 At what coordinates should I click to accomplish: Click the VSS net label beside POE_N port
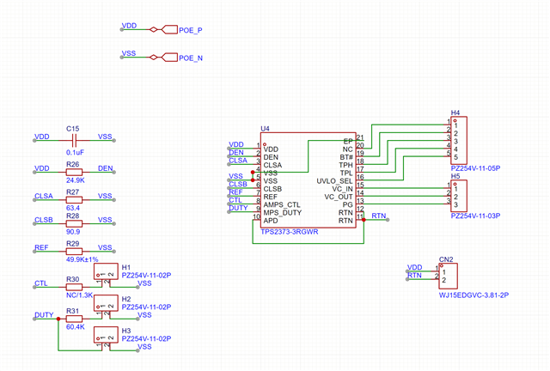point(129,53)
